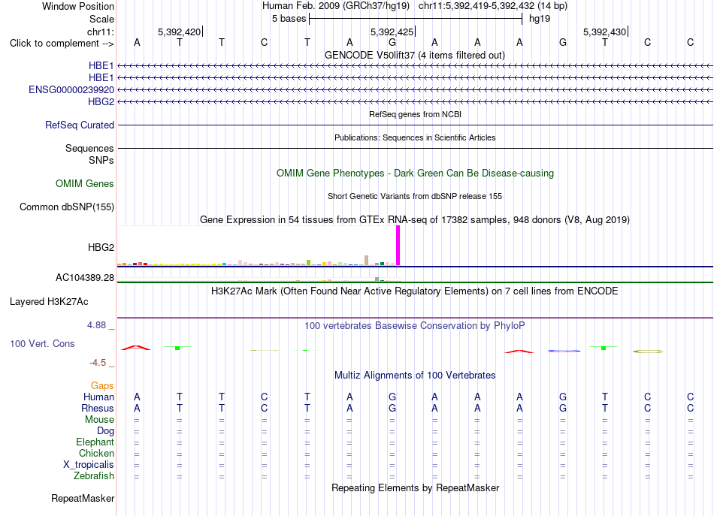Click the chr11:5,392,419-5,392,432 position text
714x516 pixels.
477,6
